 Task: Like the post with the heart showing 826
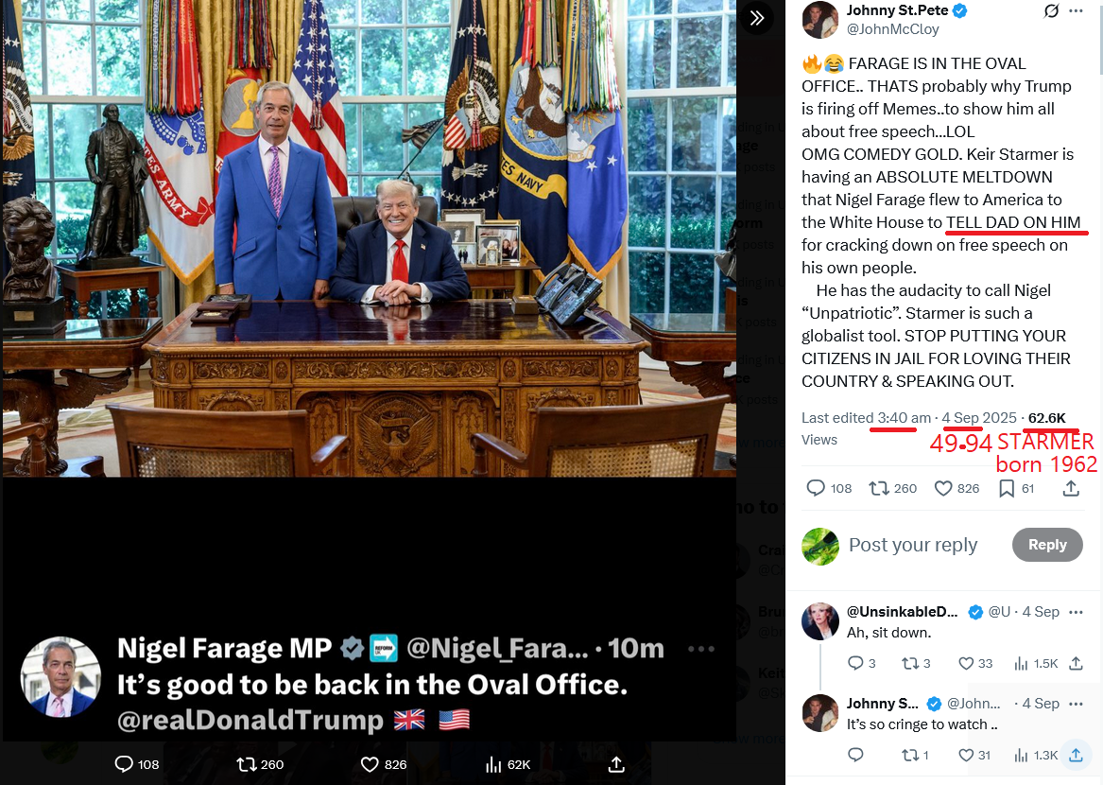pyautogui.click(x=957, y=488)
